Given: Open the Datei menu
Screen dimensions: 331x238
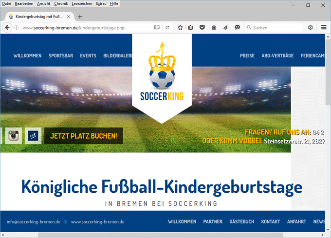Looking at the screenshot, I should click(x=7, y=4).
